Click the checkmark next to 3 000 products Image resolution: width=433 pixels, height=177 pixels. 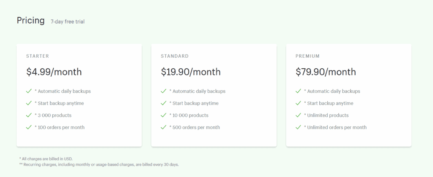tap(29, 115)
